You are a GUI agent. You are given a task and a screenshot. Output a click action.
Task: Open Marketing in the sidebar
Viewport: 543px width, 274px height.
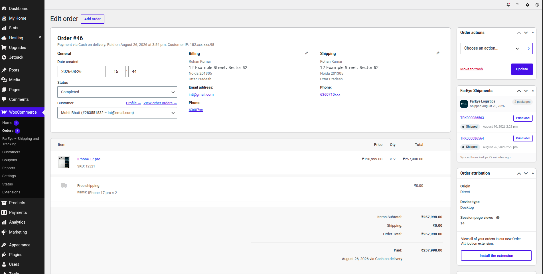coord(22,232)
